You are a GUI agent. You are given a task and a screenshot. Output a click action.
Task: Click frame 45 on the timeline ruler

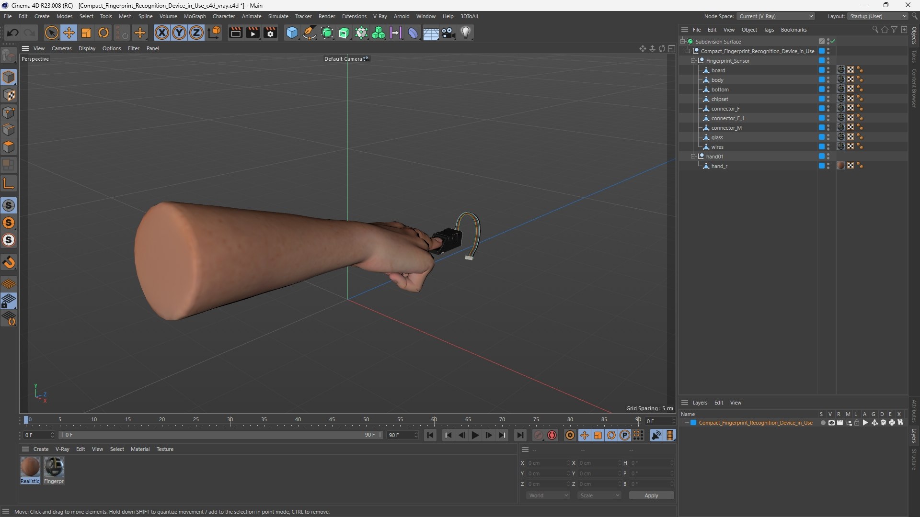[332, 420]
